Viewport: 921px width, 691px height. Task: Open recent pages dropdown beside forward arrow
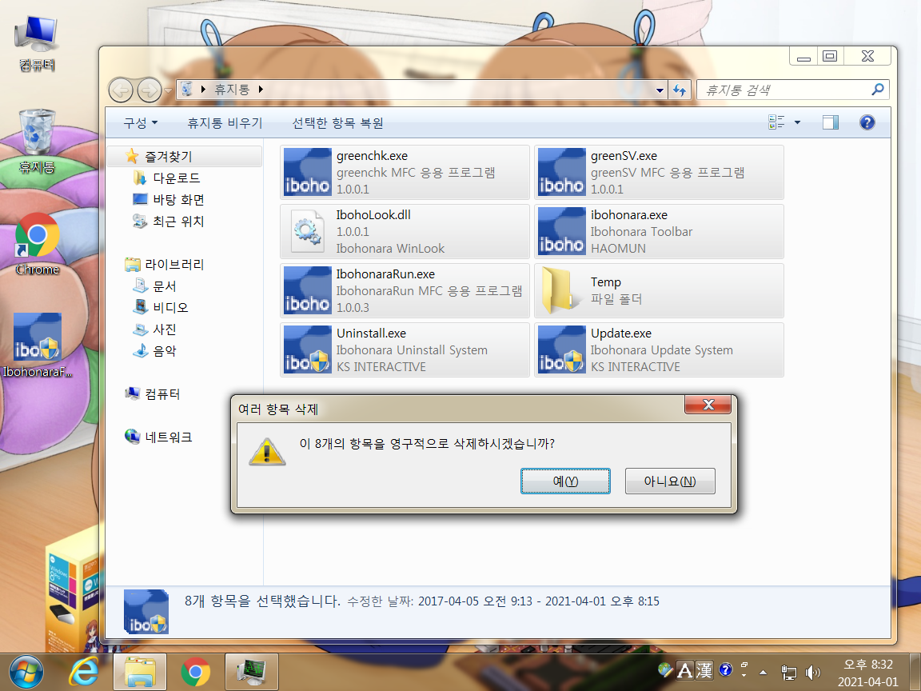pyautogui.click(x=168, y=90)
